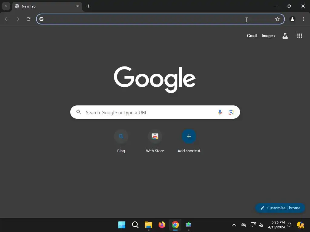Select the New Tab tab

click(x=48, y=6)
